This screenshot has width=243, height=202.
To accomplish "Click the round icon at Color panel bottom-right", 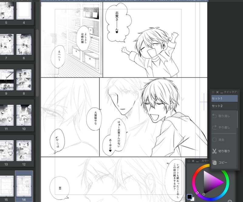I will coord(230,201).
